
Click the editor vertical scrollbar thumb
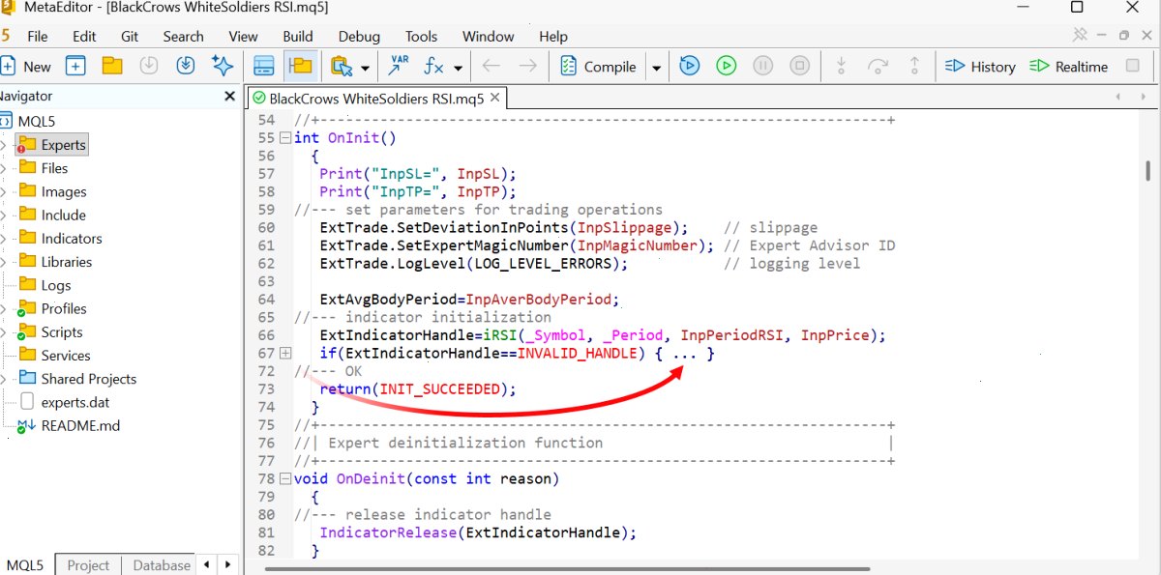[x=1147, y=172]
